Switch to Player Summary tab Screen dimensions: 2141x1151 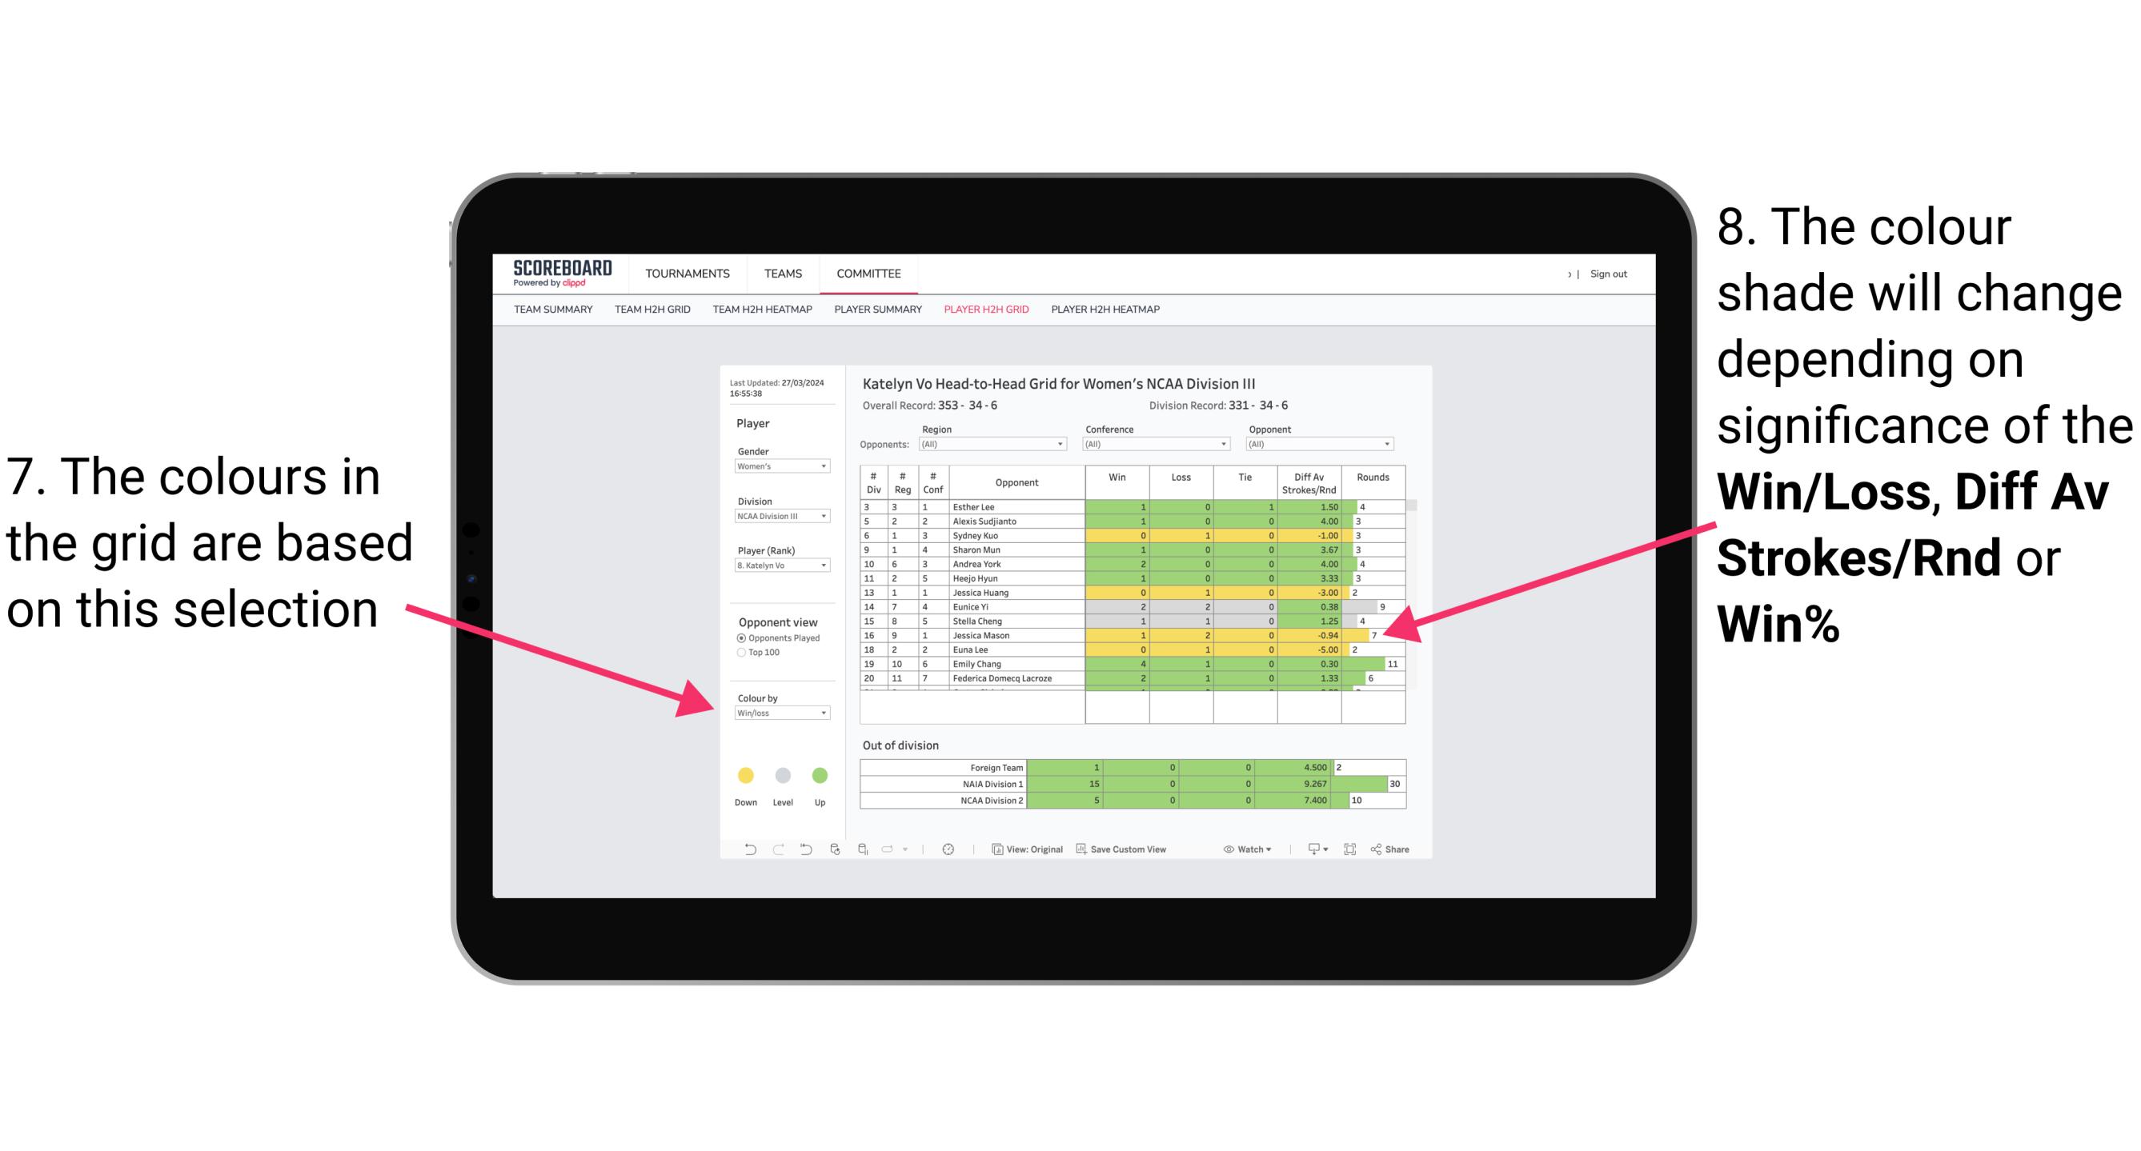(x=876, y=314)
